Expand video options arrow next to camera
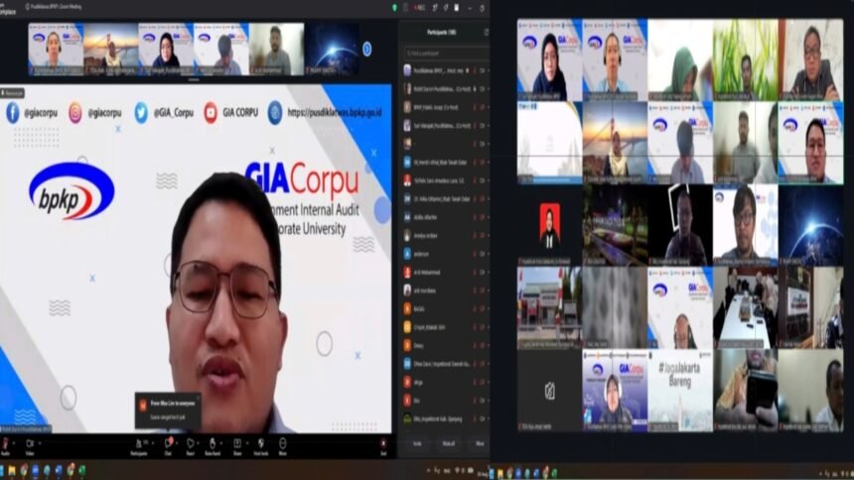 pyautogui.click(x=40, y=443)
